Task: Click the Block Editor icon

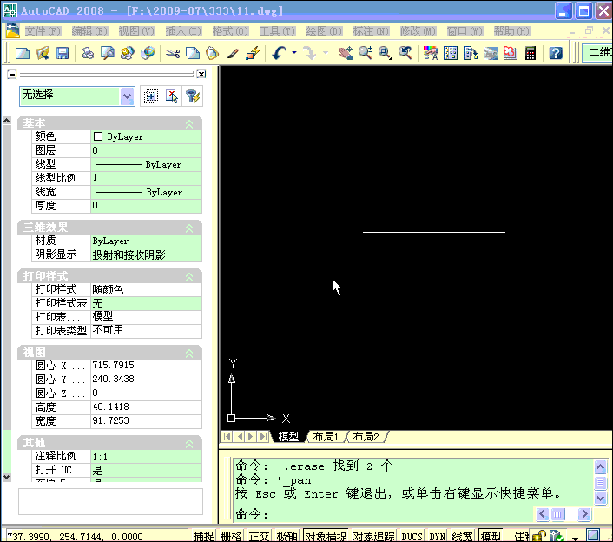Action: point(253,53)
